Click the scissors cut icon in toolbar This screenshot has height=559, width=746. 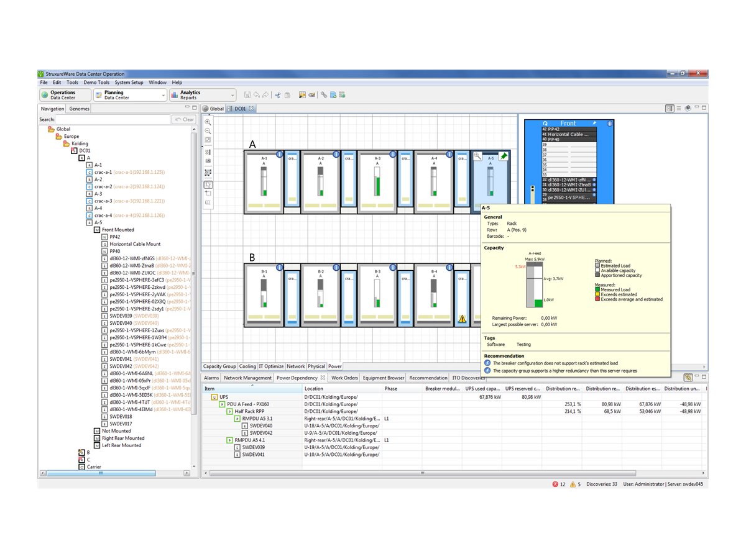(279, 95)
